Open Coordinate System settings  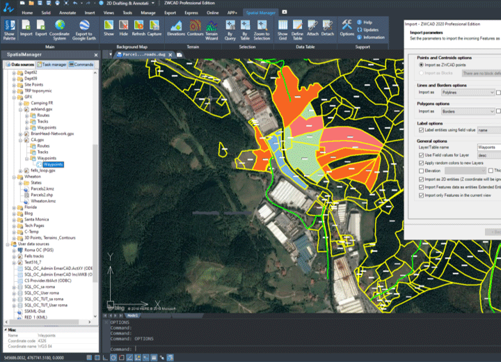pos(59,30)
